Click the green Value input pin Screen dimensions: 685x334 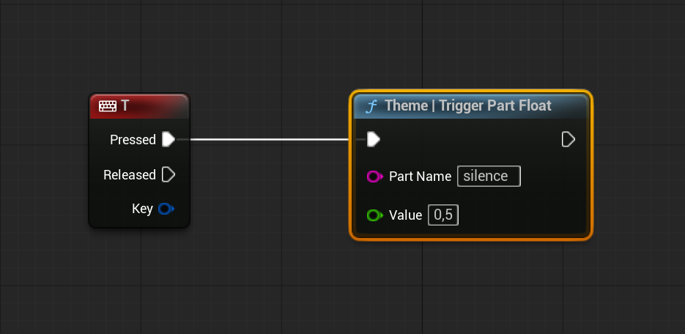[375, 215]
